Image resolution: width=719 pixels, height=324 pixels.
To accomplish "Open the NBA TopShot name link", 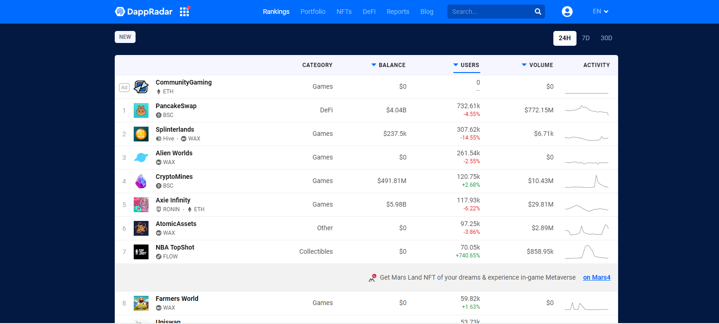I will pos(175,247).
